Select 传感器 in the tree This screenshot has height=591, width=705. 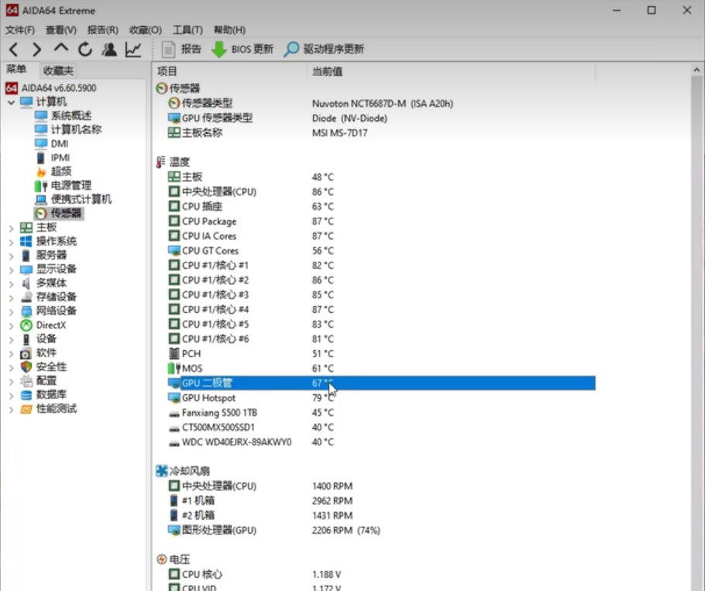pyautogui.click(x=66, y=213)
